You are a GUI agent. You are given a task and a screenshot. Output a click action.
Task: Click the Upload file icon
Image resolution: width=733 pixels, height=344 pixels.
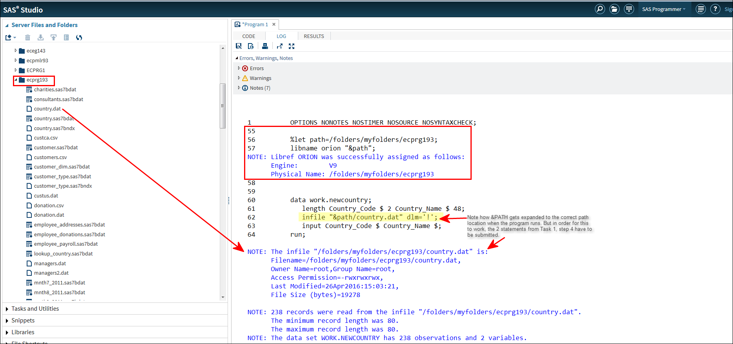click(x=53, y=38)
